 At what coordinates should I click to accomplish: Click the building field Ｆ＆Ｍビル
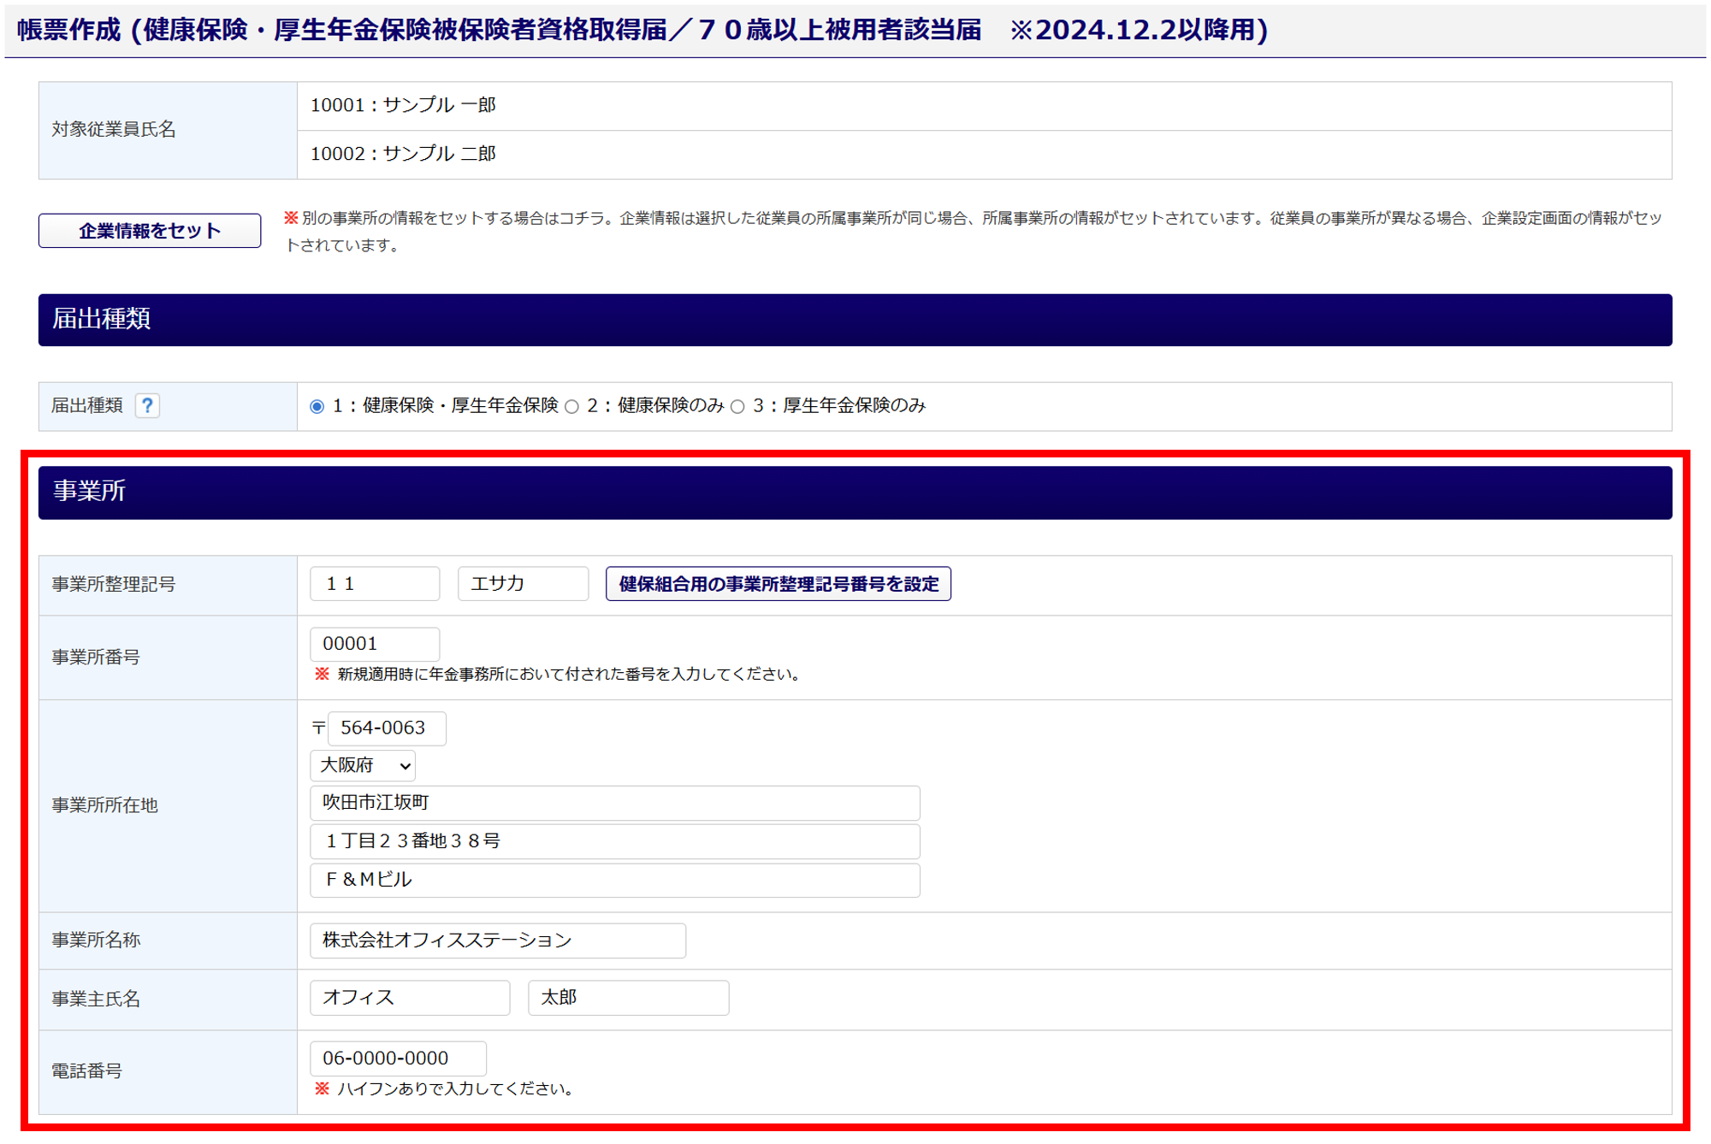click(x=614, y=880)
